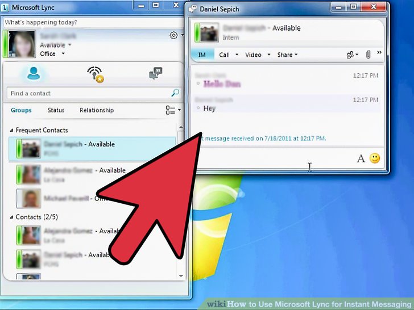Image resolution: width=414 pixels, height=310 pixels.
Task: Expand the double-chevron overflow in conversation toolbar
Action: coord(379,52)
